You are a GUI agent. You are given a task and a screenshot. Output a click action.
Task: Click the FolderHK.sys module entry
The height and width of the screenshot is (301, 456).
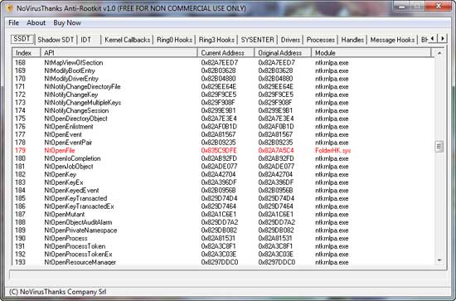333,150
